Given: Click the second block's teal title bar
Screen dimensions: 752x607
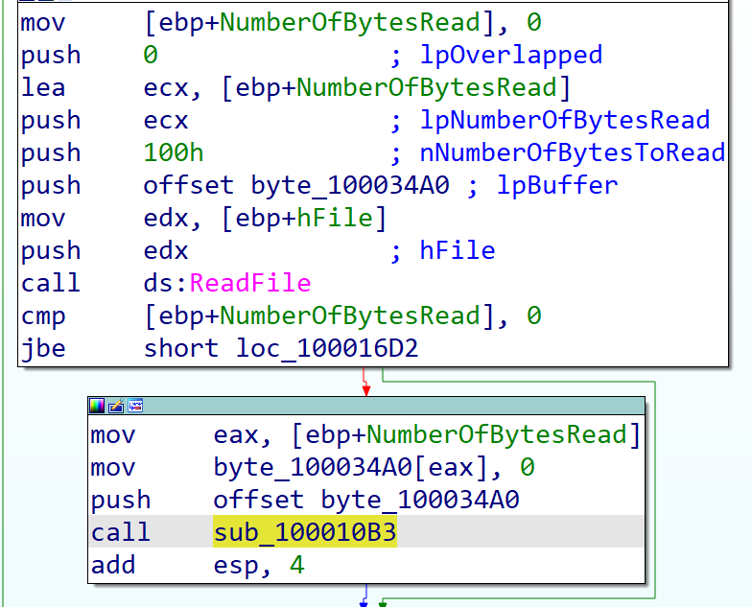Looking at the screenshot, I should click(x=384, y=406).
